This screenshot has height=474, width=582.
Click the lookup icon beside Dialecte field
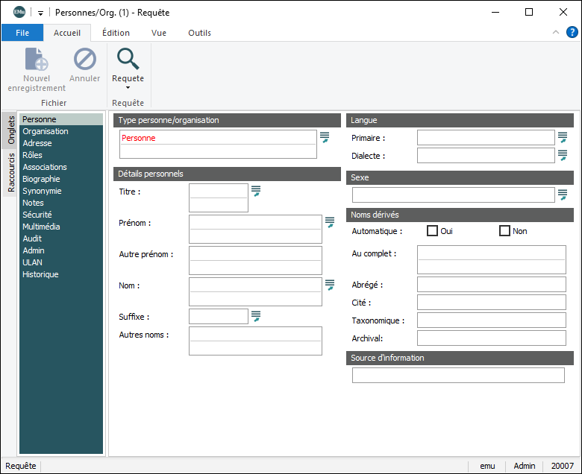click(x=563, y=155)
